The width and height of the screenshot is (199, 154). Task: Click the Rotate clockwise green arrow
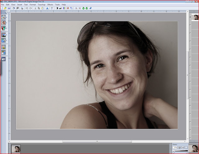pyautogui.click(x=87, y=8)
